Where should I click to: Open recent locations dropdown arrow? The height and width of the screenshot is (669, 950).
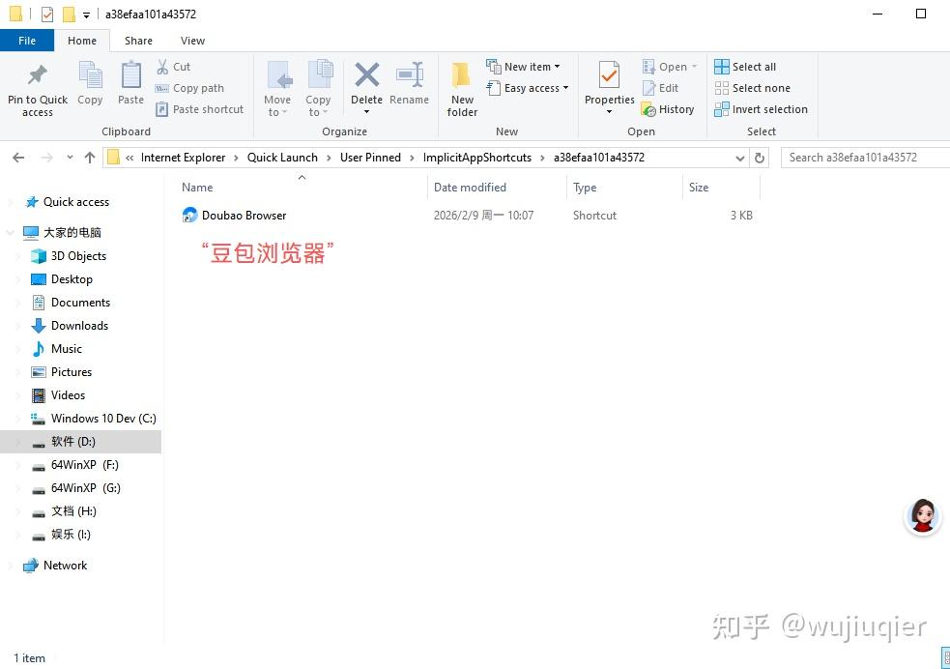point(70,158)
